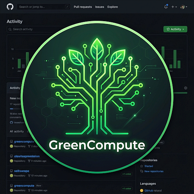Open the user avatar menu
This screenshot has width=194, height=194.
[x=184, y=7]
